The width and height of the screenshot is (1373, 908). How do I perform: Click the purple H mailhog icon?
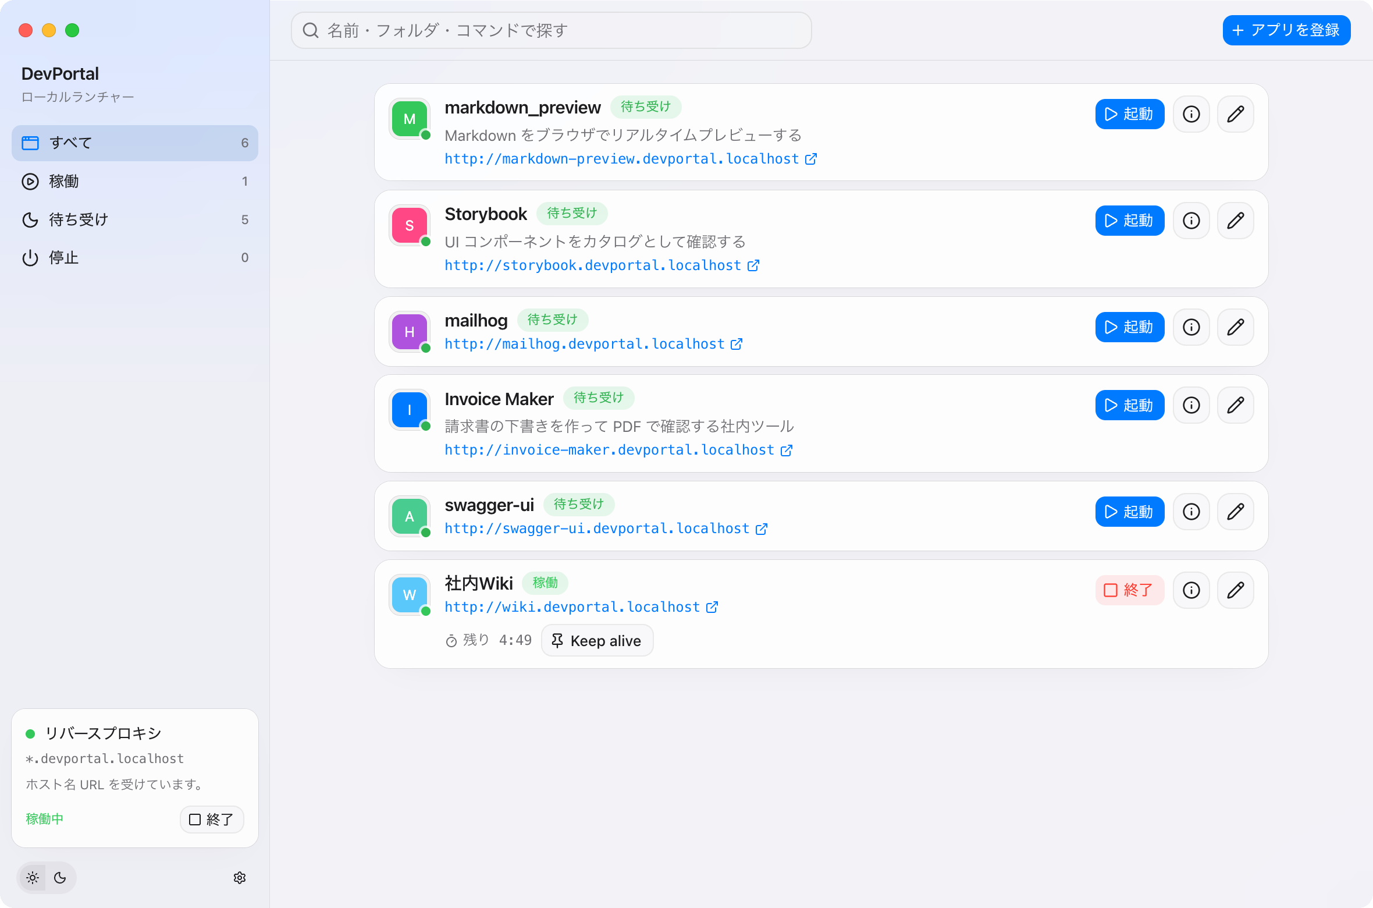pos(410,332)
